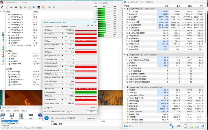Open the PerfCap Reason dropdown
This screenshot has height=130, width=208.
[x=63, y=92]
